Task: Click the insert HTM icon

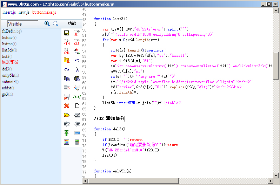Action: [x=67, y=42]
